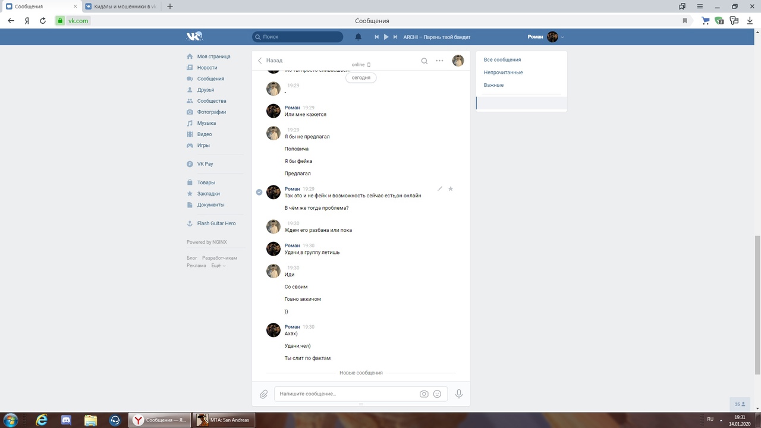Screen dimensions: 761x428
Task: Click the Напишите сообщение input field
Action: pyautogui.click(x=345, y=394)
